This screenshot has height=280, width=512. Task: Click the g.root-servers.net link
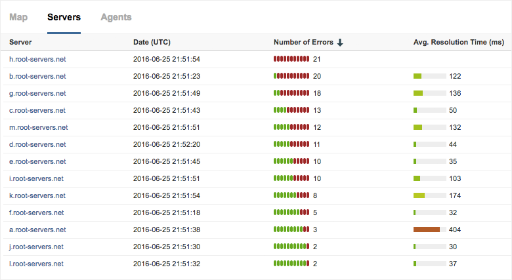(x=37, y=93)
